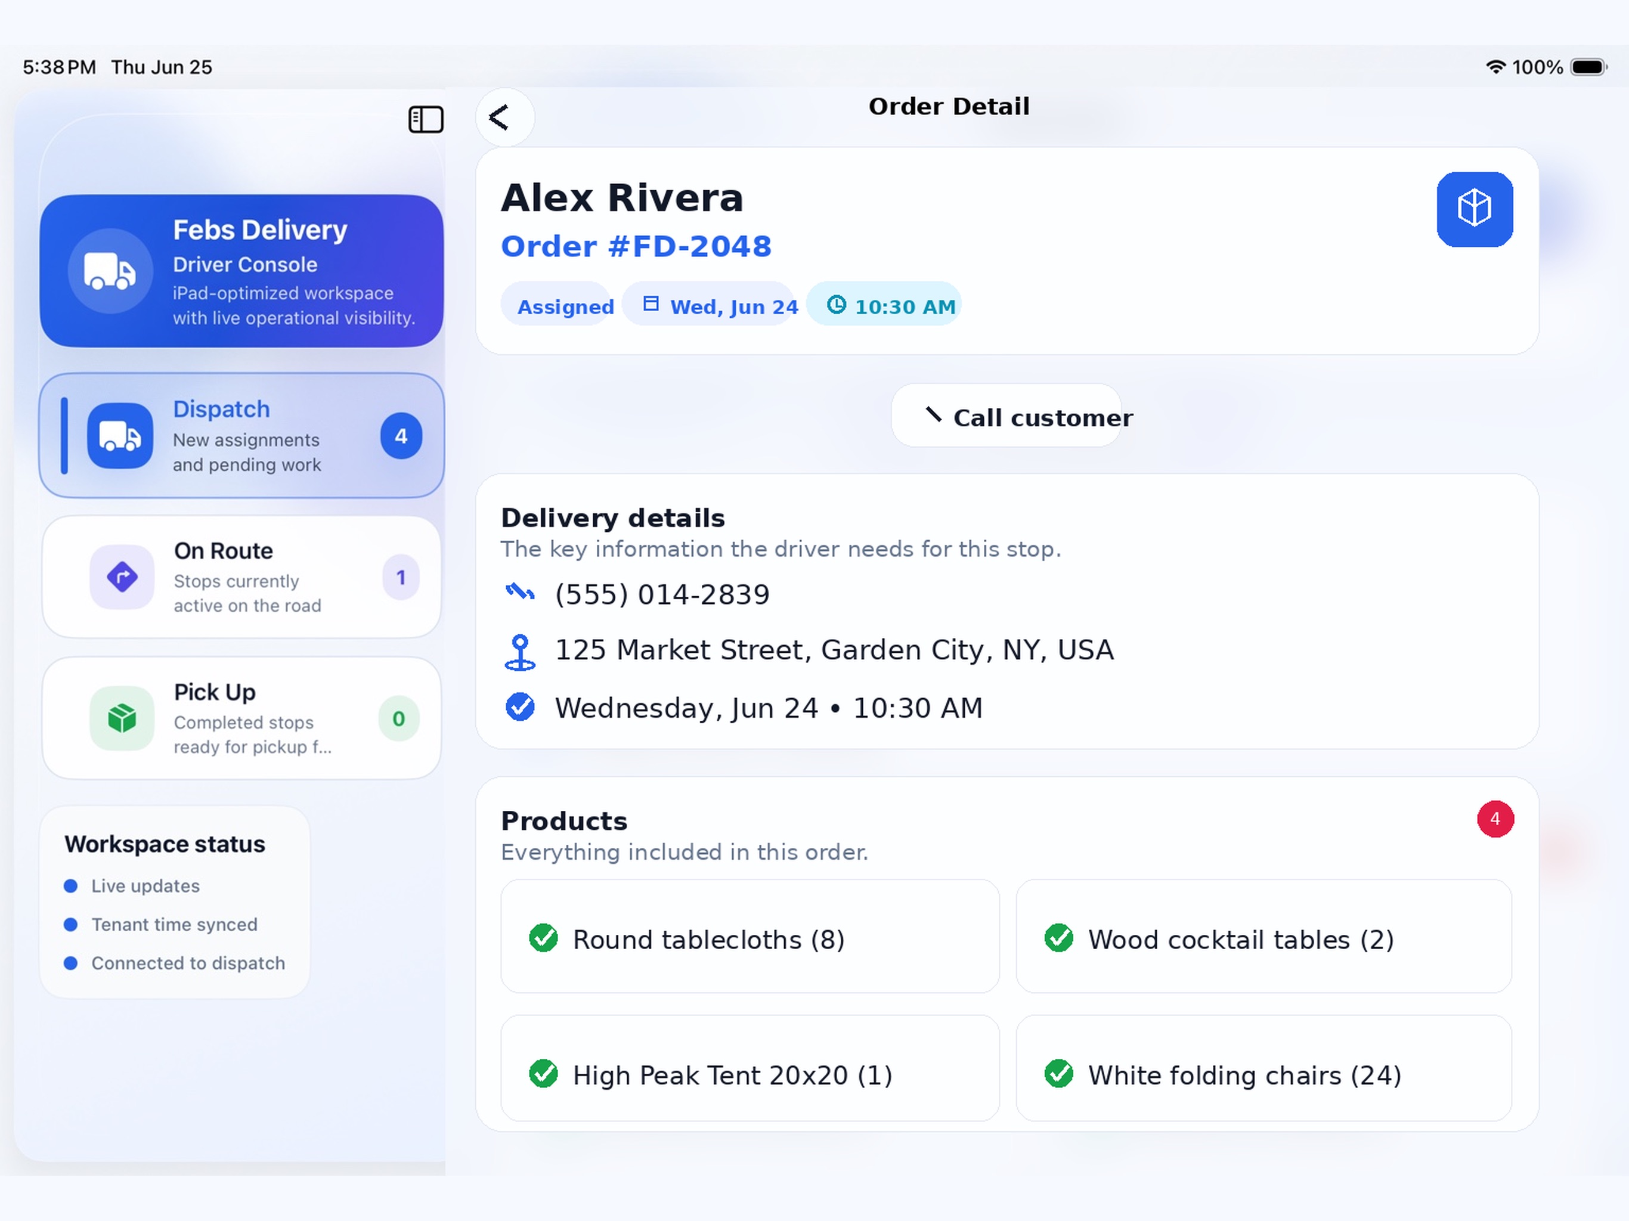Click the Wi-Fi status icon
The image size is (1629, 1221).
pos(1495,67)
